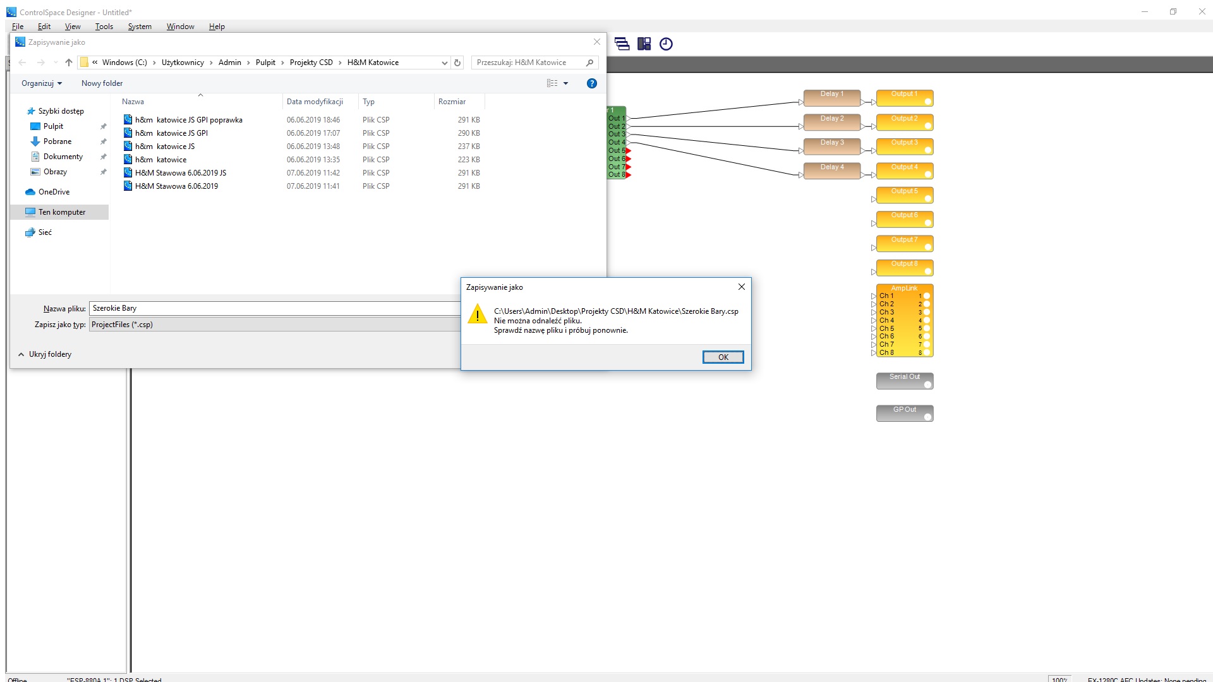Select Dokumenty in the navigation pane
This screenshot has width=1213, height=682.
tap(63, 157)
